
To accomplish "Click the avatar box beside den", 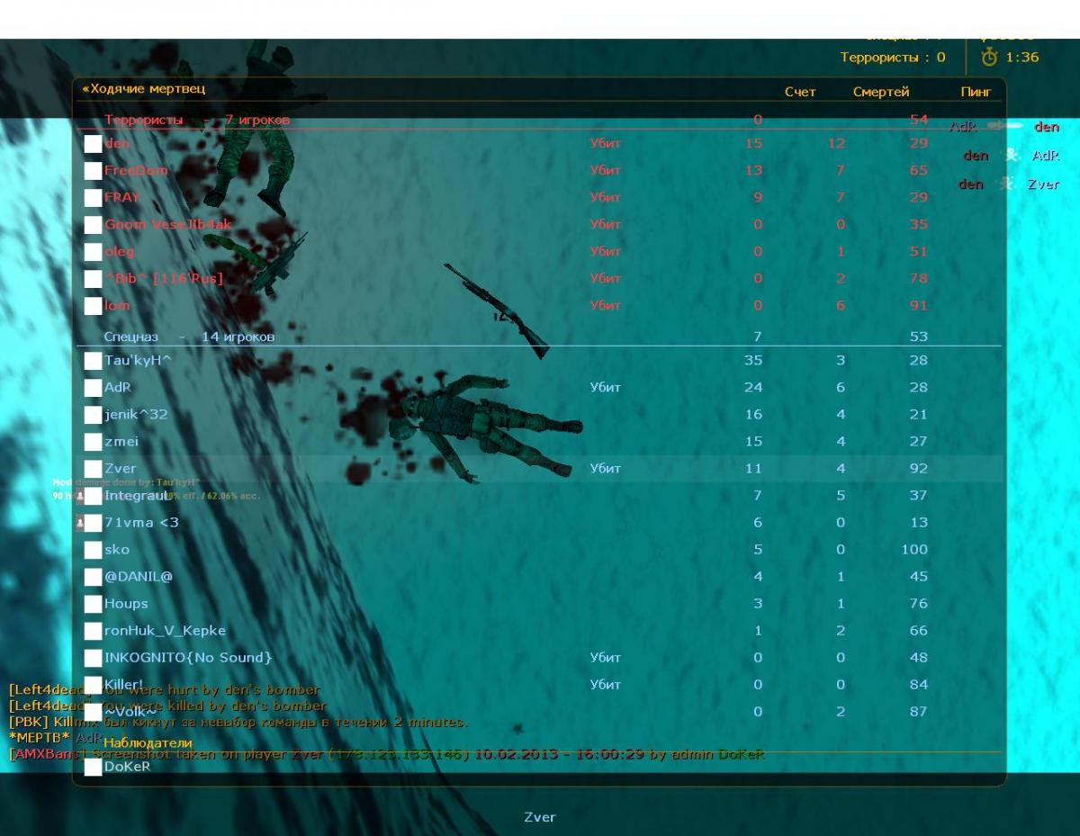I will [93, 144].
